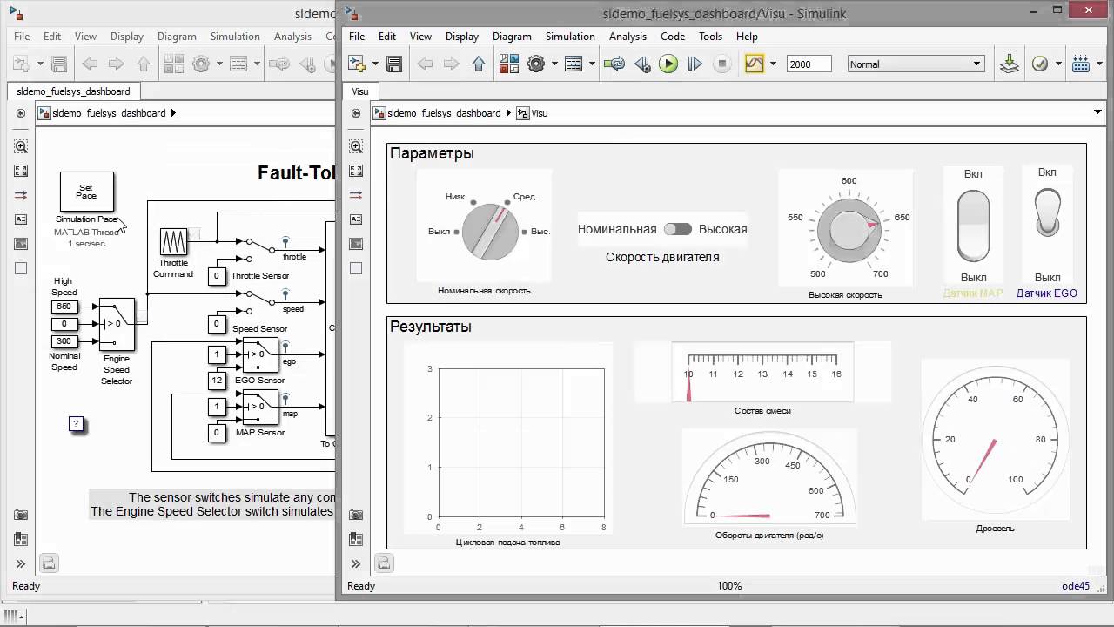Run the simulation with the green play button
1114x627 pixels.
tap(668, 64)
